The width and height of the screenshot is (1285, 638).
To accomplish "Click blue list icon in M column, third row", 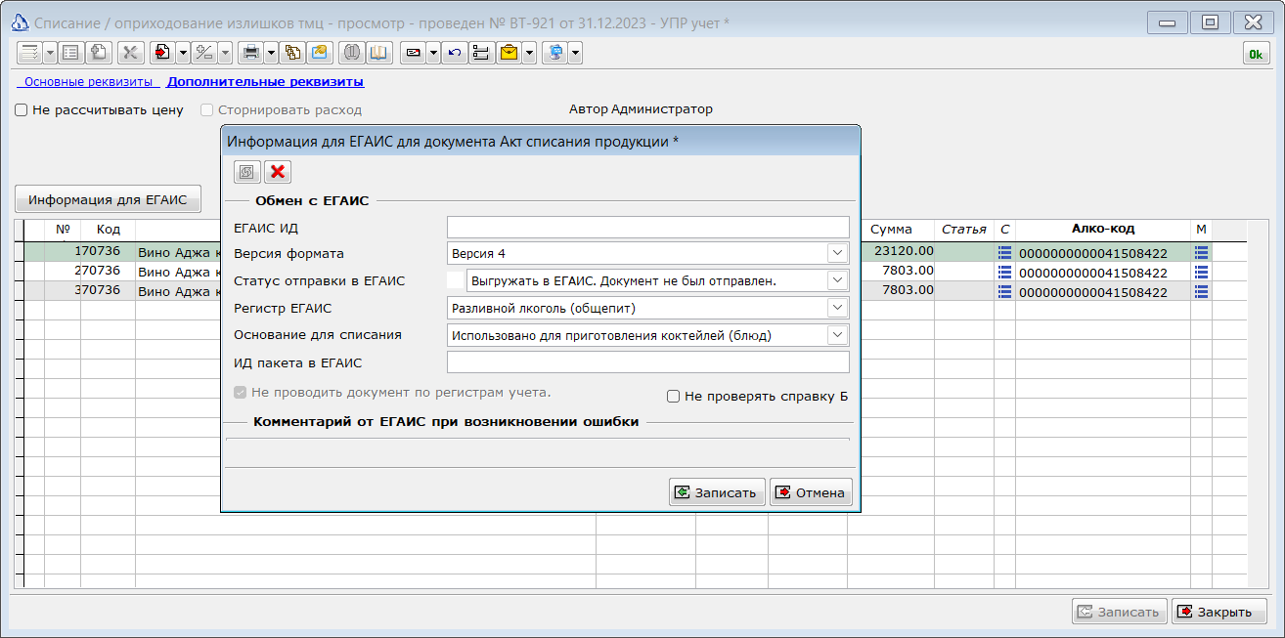I will pyautogui.click(x=1201, y=291).
